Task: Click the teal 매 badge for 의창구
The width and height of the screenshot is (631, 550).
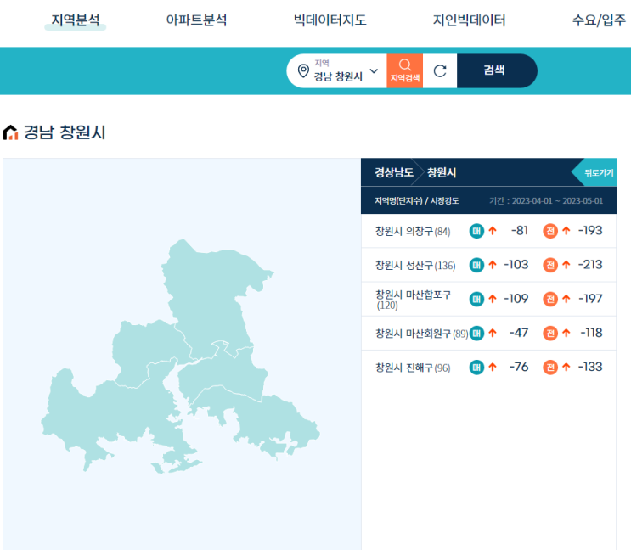Action: click(476, 231)
